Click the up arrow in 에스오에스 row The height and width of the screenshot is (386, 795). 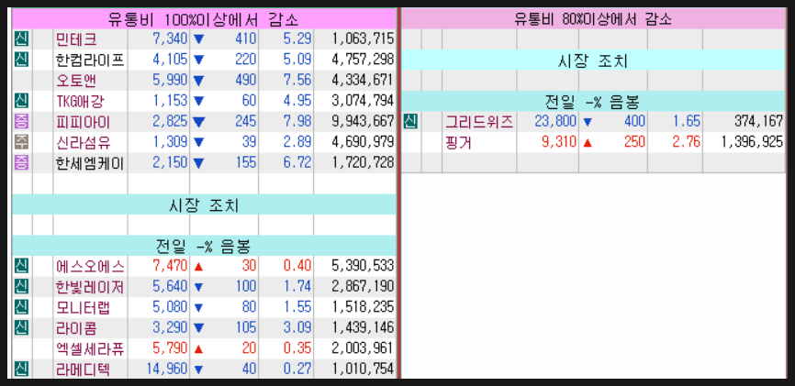click(198, 266)
